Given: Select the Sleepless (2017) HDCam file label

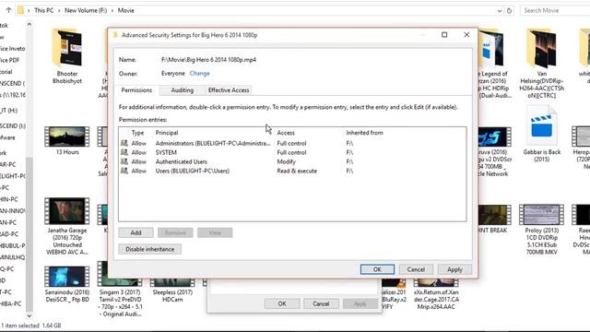Looking at the screenshot, I should [172, 296].
